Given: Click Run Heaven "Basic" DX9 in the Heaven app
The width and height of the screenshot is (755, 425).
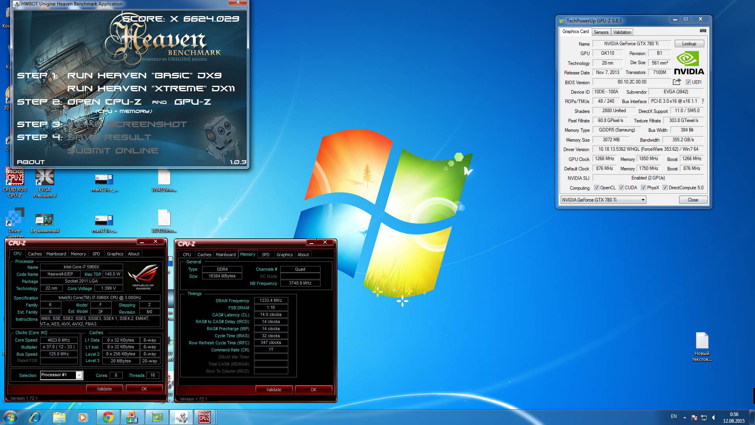Looking at the screenshot, I should [144, 75].
